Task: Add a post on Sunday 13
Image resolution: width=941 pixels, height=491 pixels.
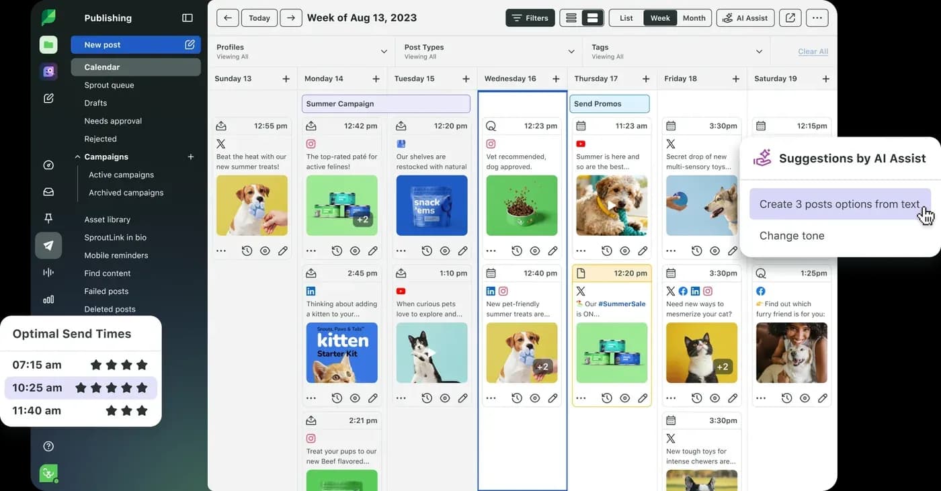Action: [286, 79]
